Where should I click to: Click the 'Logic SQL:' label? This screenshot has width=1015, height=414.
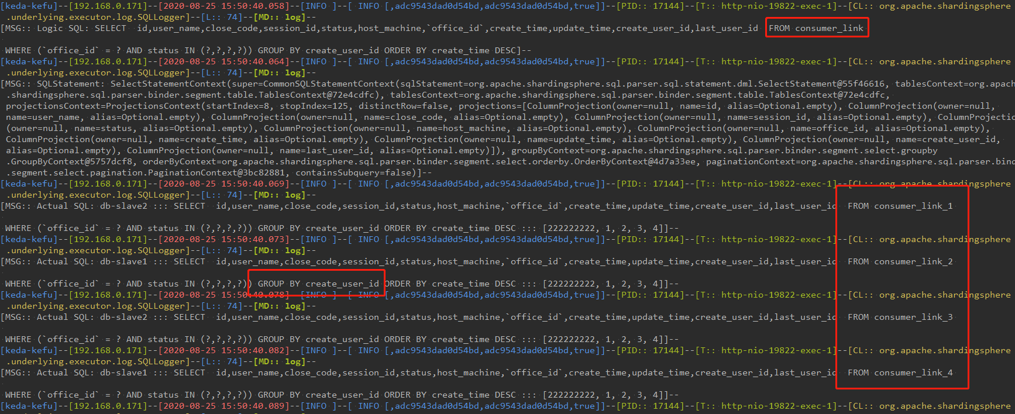click(63, 28)
